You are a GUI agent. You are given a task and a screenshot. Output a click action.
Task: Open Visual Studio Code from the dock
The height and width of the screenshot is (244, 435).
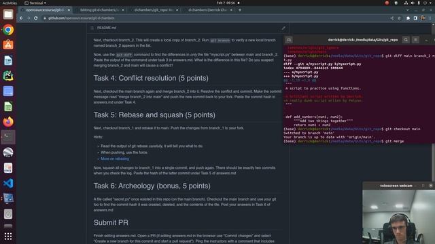[x=8, y=183]
